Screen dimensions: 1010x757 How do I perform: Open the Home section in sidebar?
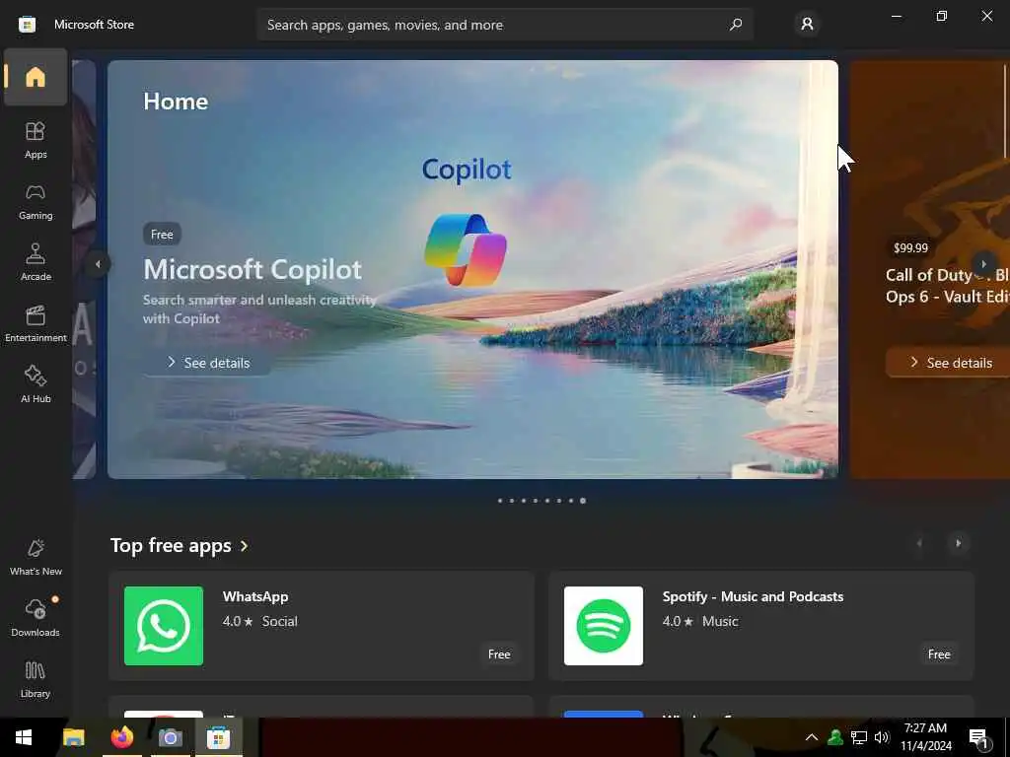tap(36, 77)
